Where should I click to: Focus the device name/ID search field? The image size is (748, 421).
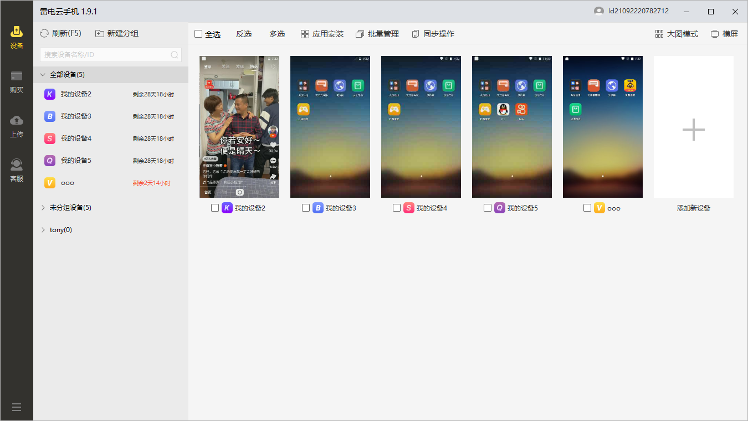point(111,55)
